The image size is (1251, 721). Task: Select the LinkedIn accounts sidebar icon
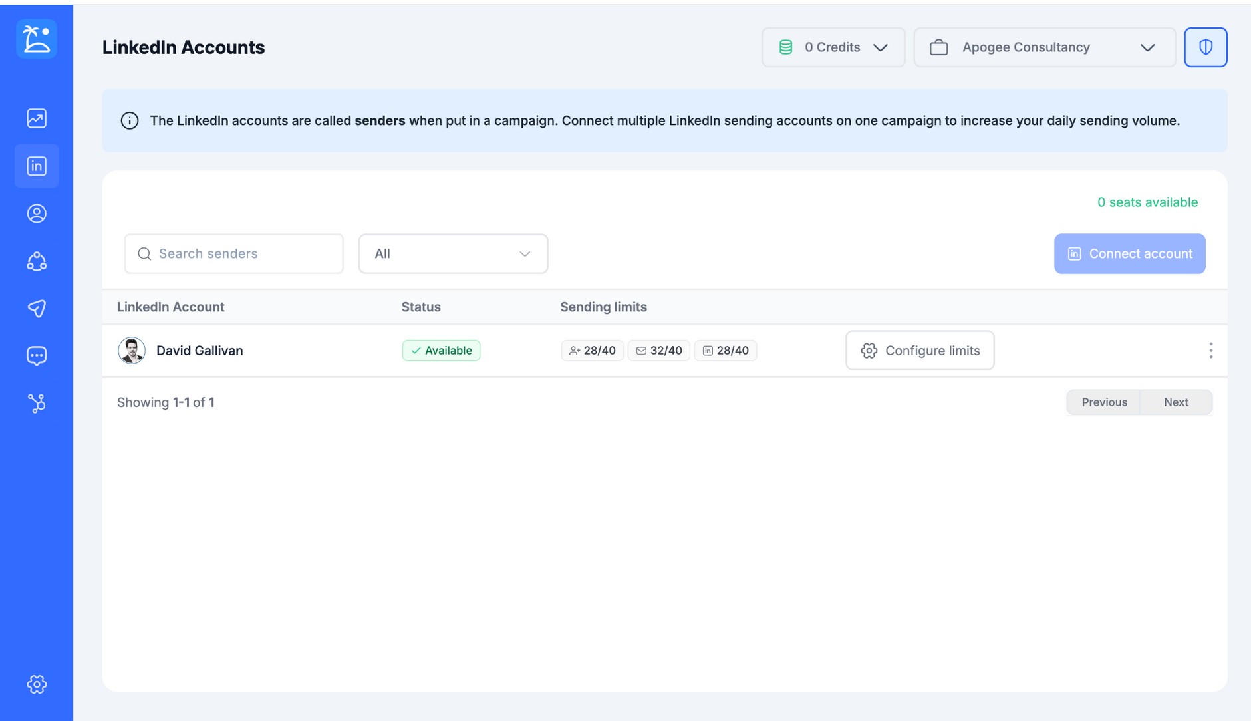click(x=37, y=166)
